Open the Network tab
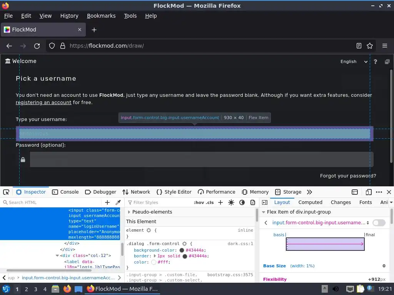Image resolution: width=394 pixels, height=295 pixels. (136, 192)
